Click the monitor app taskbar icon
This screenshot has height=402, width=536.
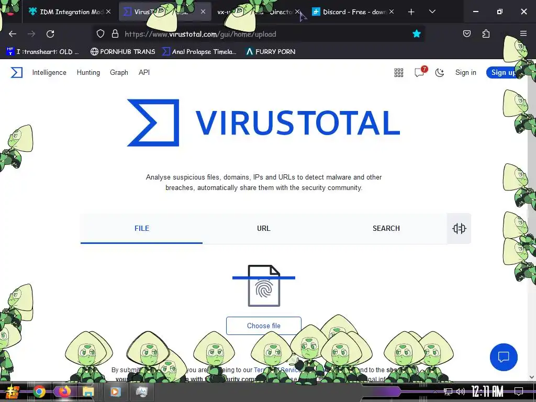pyautogui.click(x=141, y=392)
